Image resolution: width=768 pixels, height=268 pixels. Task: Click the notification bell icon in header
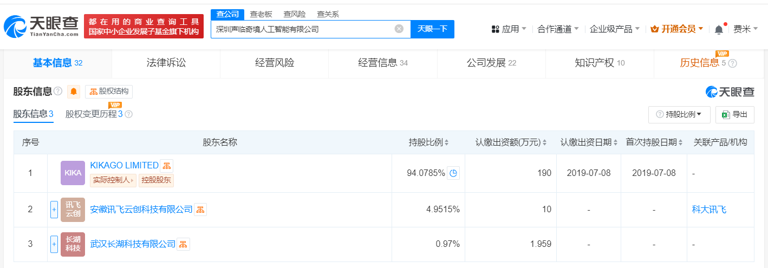pyautogui.click(x=719, y=29)
